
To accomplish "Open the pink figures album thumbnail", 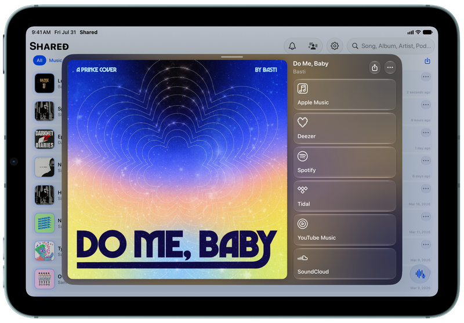I will point(45,278).
